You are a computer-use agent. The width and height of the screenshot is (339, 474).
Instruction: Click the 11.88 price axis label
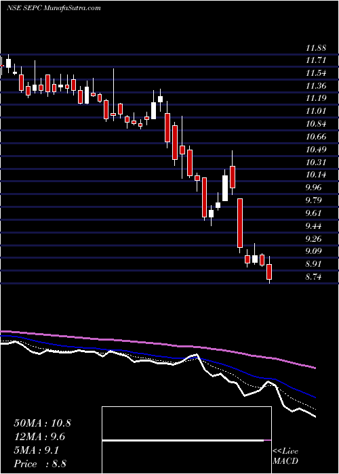coord(316,48)
